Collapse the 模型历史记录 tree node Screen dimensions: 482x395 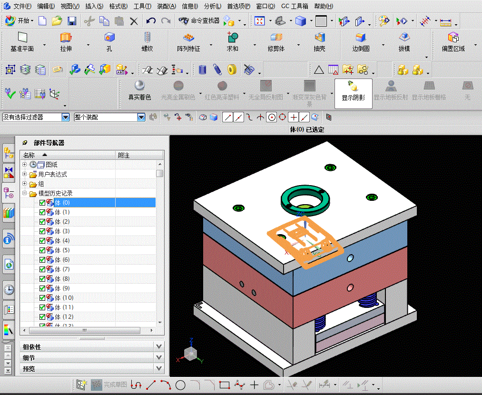25,193
